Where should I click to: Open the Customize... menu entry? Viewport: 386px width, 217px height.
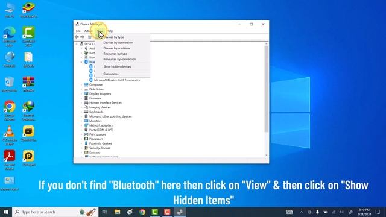coord(111,74)
